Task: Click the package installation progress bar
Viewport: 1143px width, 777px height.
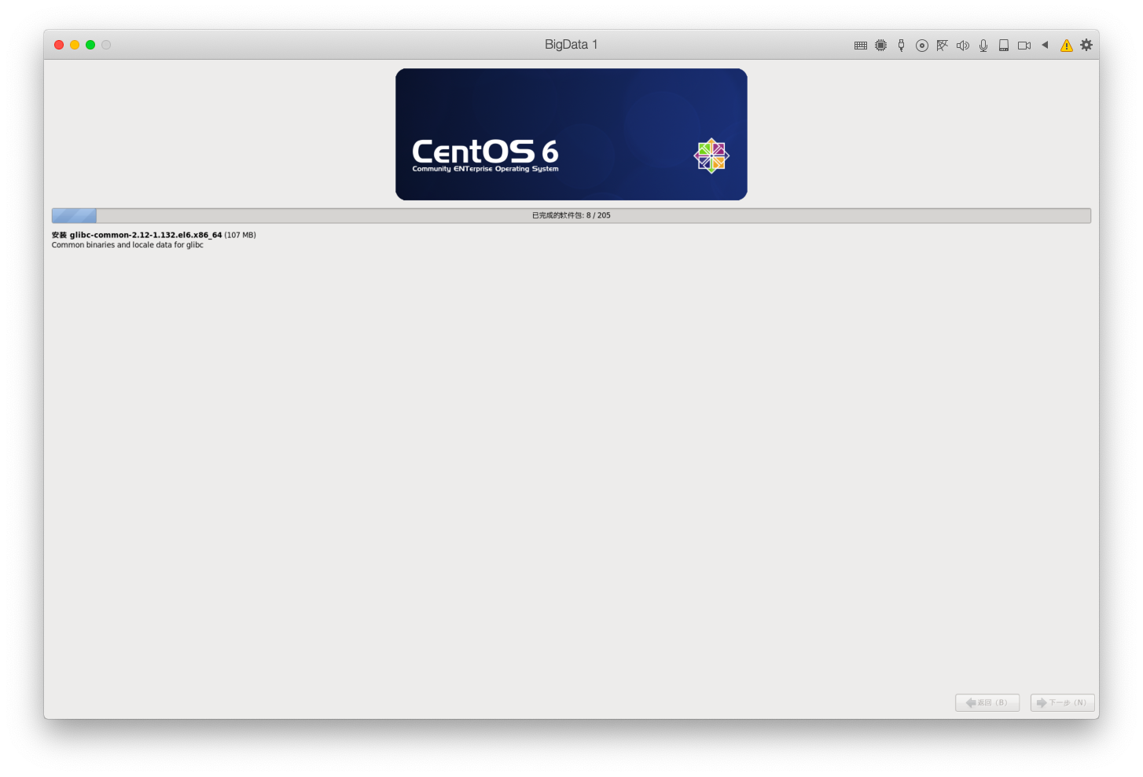Action: (x=571, y=215)
